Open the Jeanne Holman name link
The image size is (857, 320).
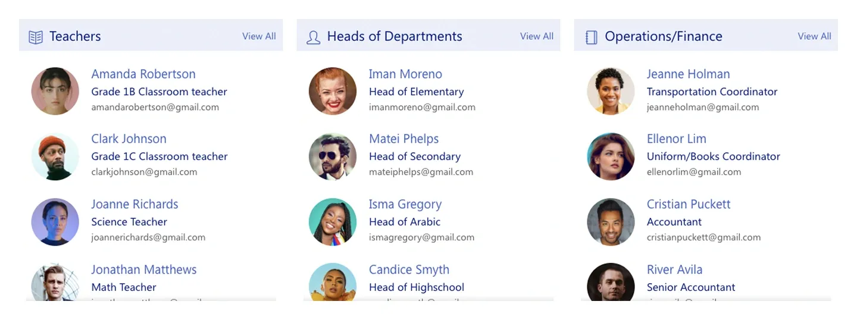point(688,74)
